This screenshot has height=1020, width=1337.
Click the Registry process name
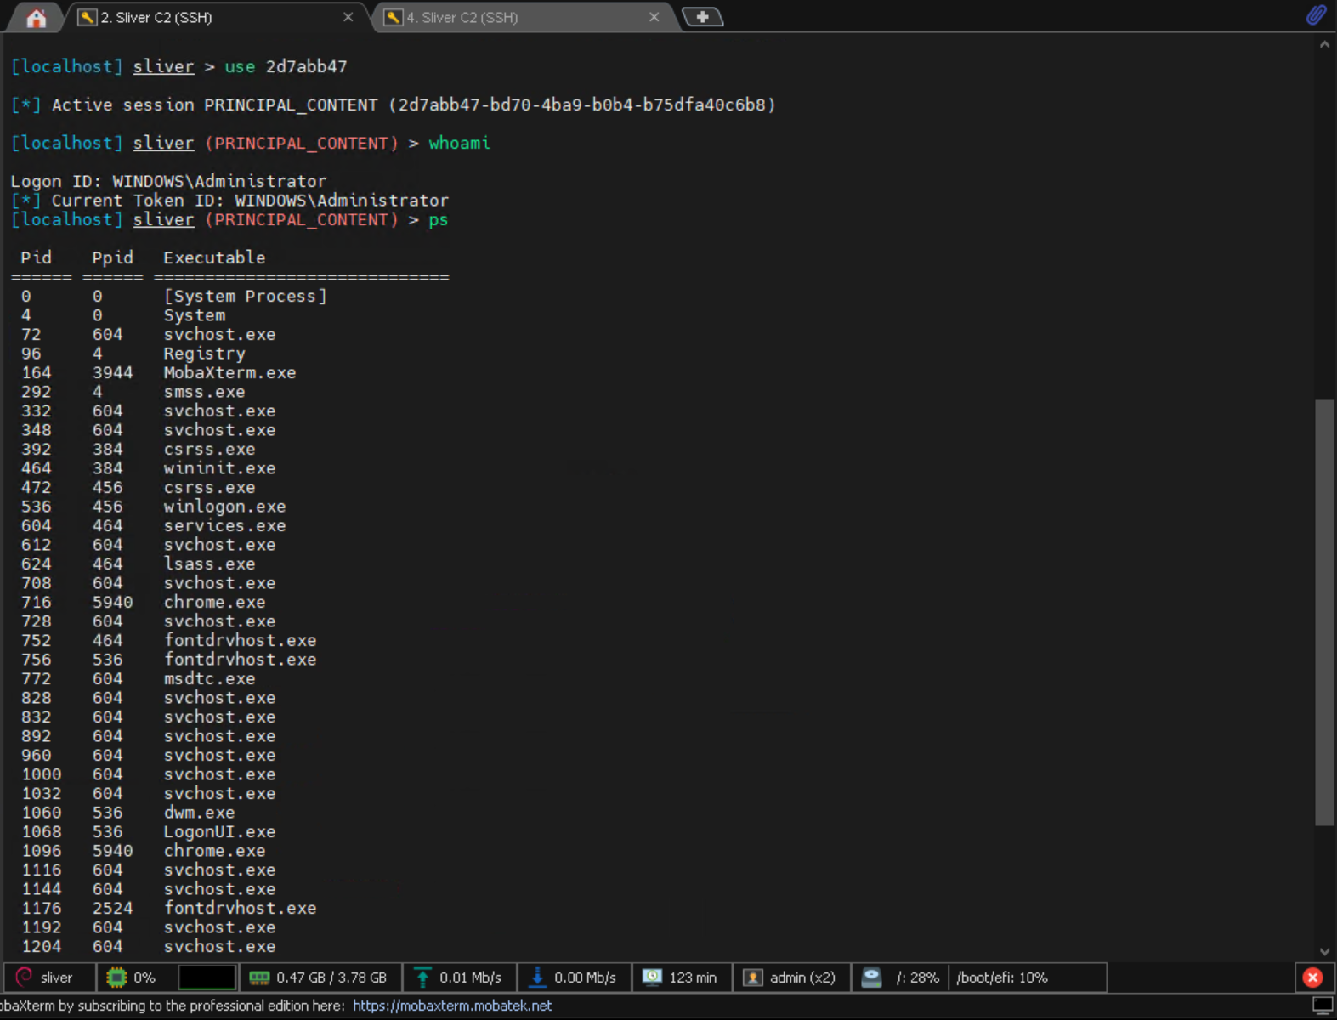click(x=204, y=354)
